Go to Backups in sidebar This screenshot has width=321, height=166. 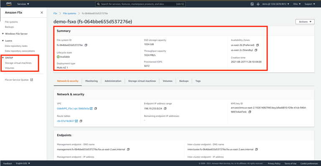10,27
